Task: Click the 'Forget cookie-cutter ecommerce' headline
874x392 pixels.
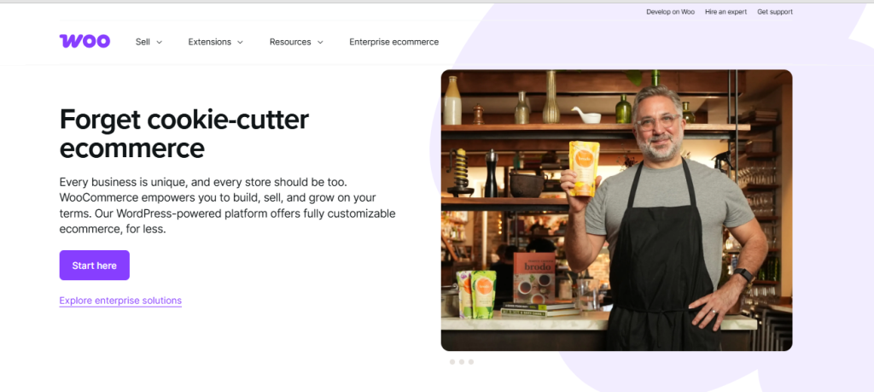Action: (x=184, y=133)
